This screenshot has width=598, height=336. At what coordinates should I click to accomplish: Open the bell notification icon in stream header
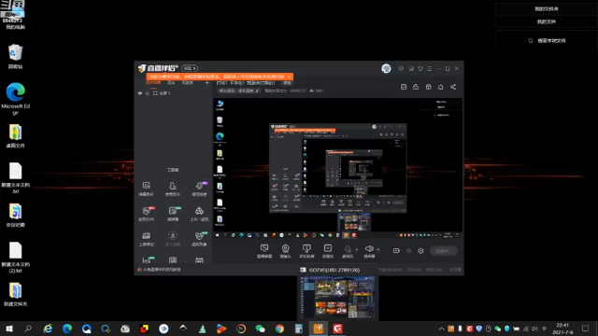click(x=440, y=87)
